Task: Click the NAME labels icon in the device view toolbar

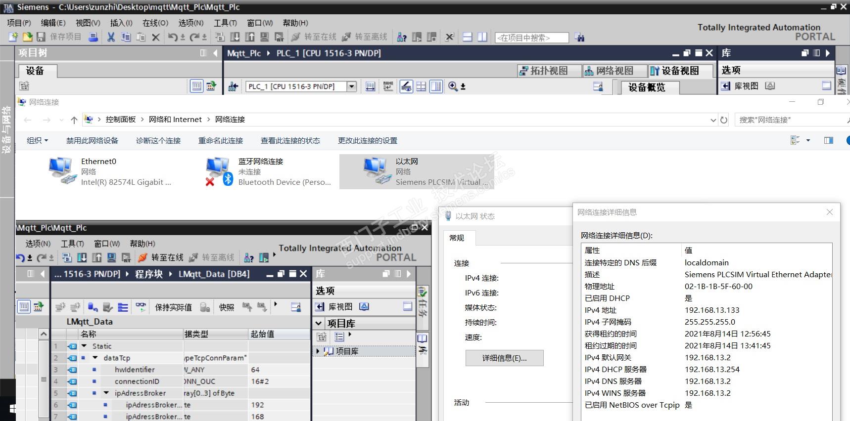Action: point(388,86)
